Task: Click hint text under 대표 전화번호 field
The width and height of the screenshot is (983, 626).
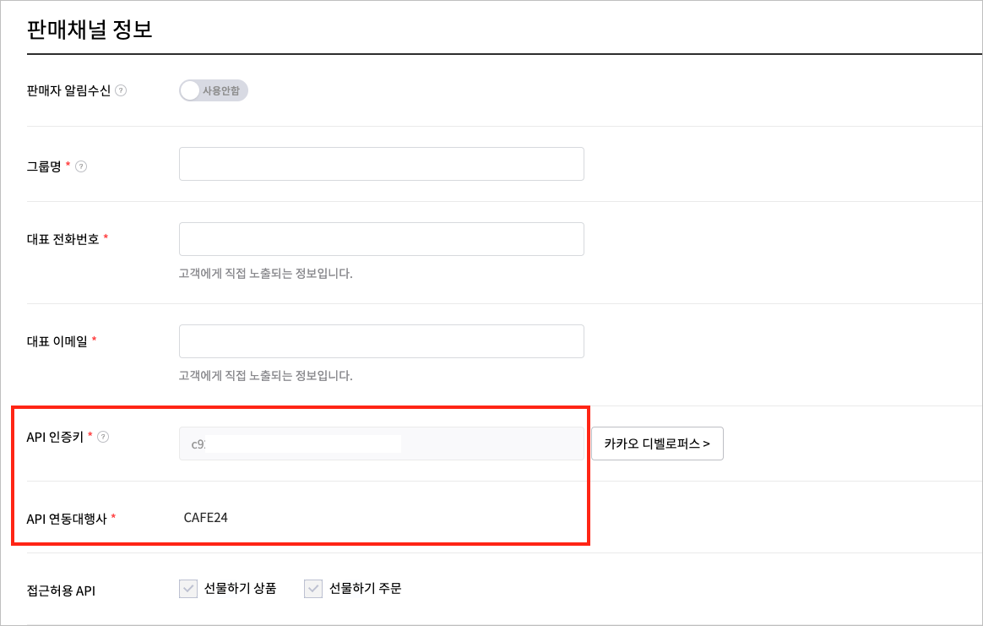Action: (266, 274)
